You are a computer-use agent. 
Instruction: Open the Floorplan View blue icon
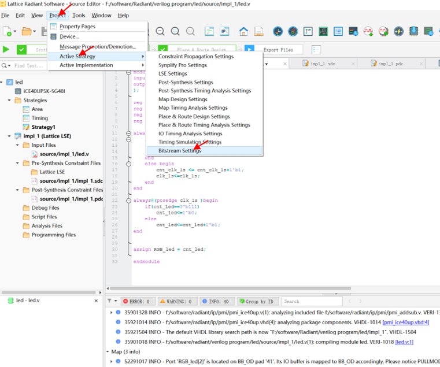[338, 31]
